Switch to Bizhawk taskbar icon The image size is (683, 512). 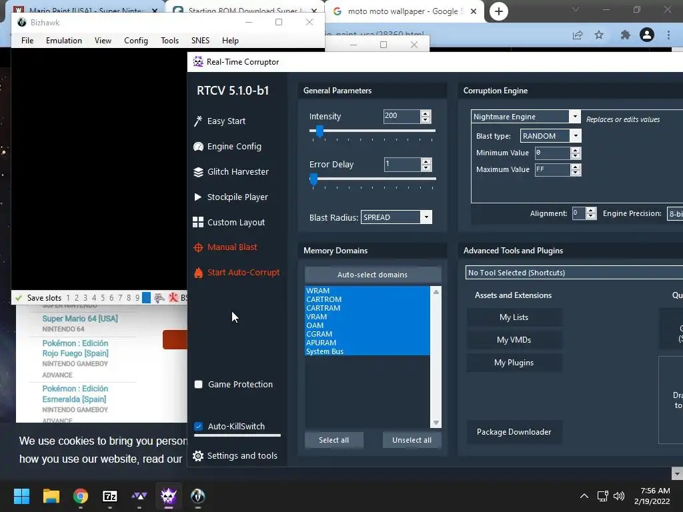pyautogui.click(x=197, y=496)
